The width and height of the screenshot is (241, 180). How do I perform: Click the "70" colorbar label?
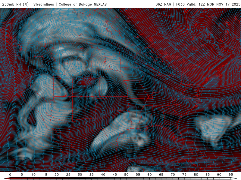[173, 175]
